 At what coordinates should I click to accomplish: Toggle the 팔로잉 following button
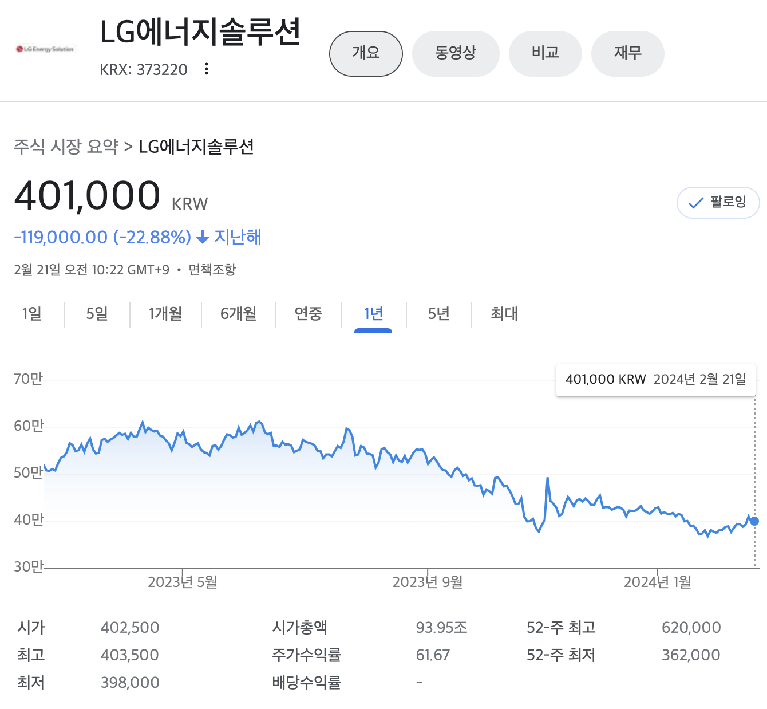point(718,203)
